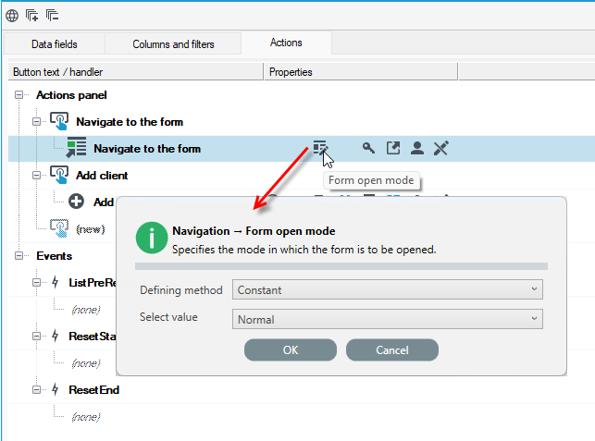595x441 pixels.
Task: Select the Actions tab
Action: pos(286,43)
